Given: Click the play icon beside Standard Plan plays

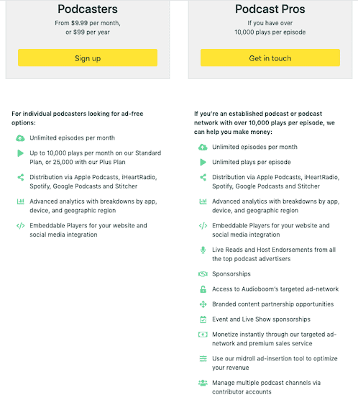Looking at the screenshot, I should pos(20,153).
